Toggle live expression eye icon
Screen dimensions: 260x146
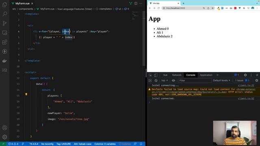coord(173,80)
